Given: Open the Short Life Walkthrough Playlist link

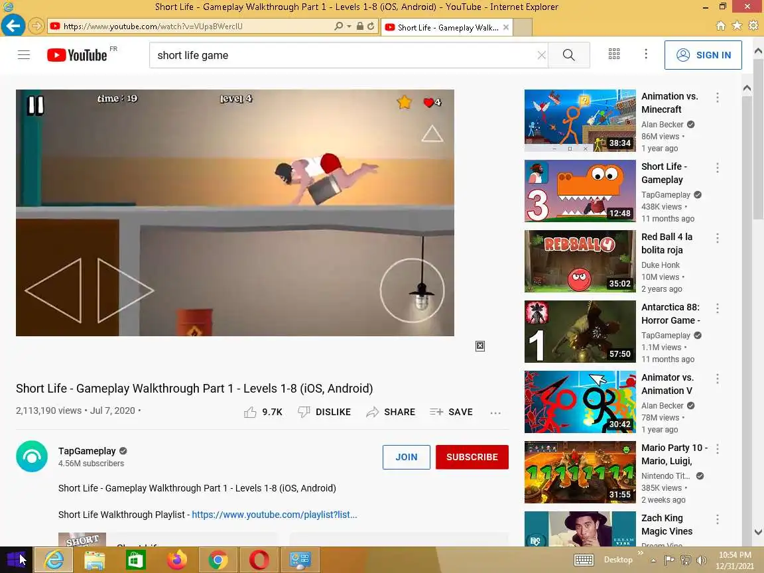Looking at the screenshot, I should pyautogui.click(x=275, y=515).
